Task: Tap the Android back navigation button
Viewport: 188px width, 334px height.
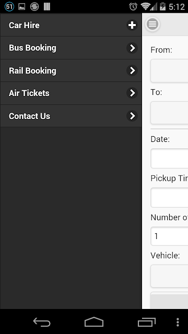Action: pos(42,322)
